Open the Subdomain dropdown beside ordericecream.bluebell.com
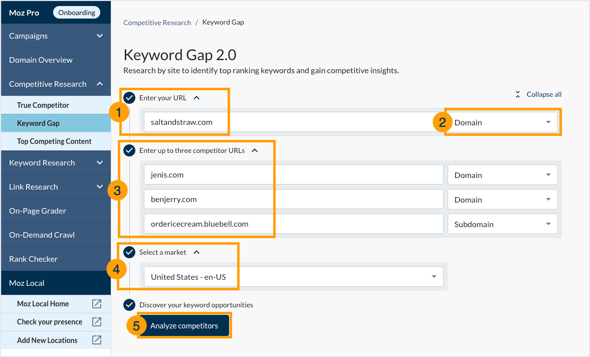Screen dimensions: 590x357 click(x=502, y=224)
